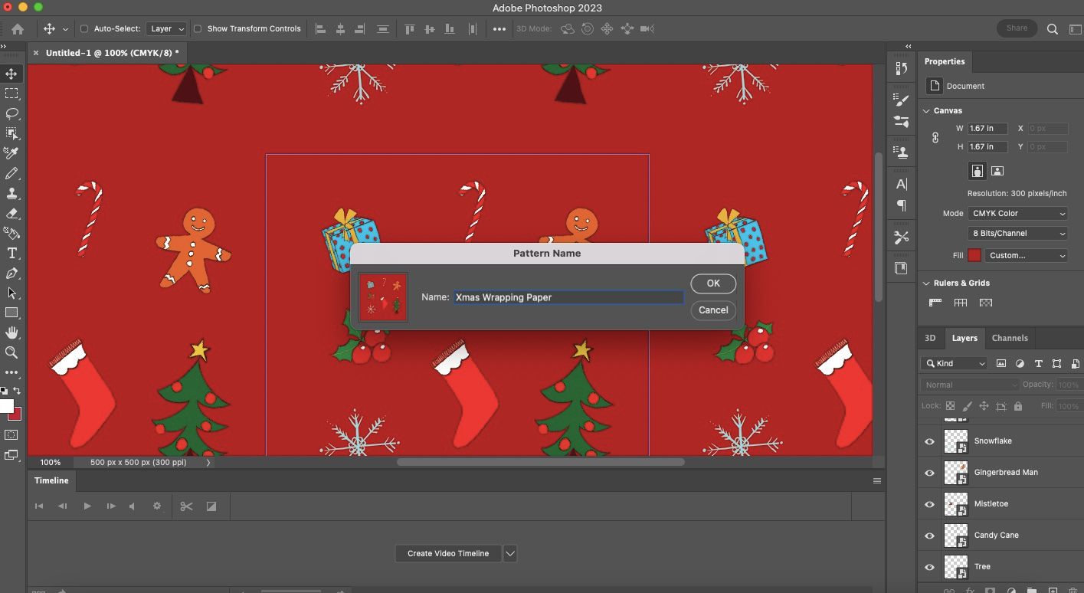The image size is (1084, 593).
Task: Select the Rectangular Marquee tool
Action: point(11,93)
